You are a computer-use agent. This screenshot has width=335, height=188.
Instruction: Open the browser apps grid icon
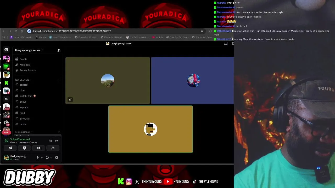4,37
